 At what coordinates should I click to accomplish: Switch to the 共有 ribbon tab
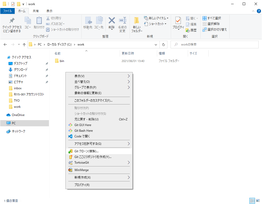pos(36,11)
